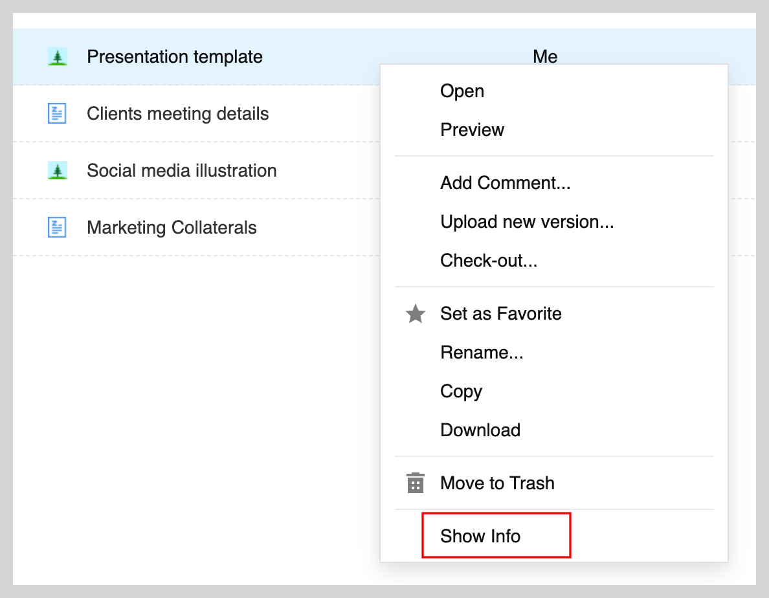Select Upload new version... option
Screen dimensions: 769x598
(x=527, y=222)
